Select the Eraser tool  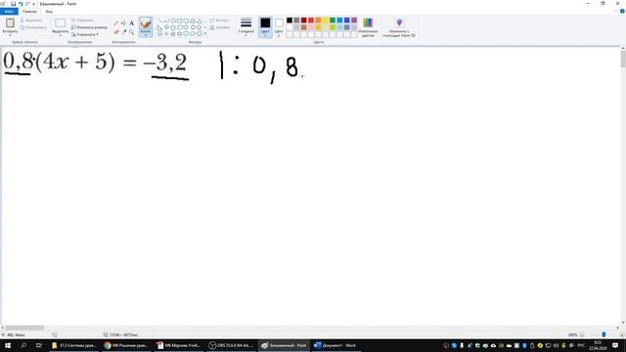(116, 31)
